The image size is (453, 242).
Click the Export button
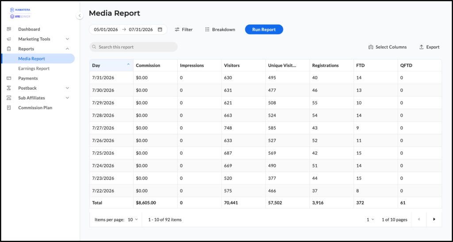coord(429,47)
